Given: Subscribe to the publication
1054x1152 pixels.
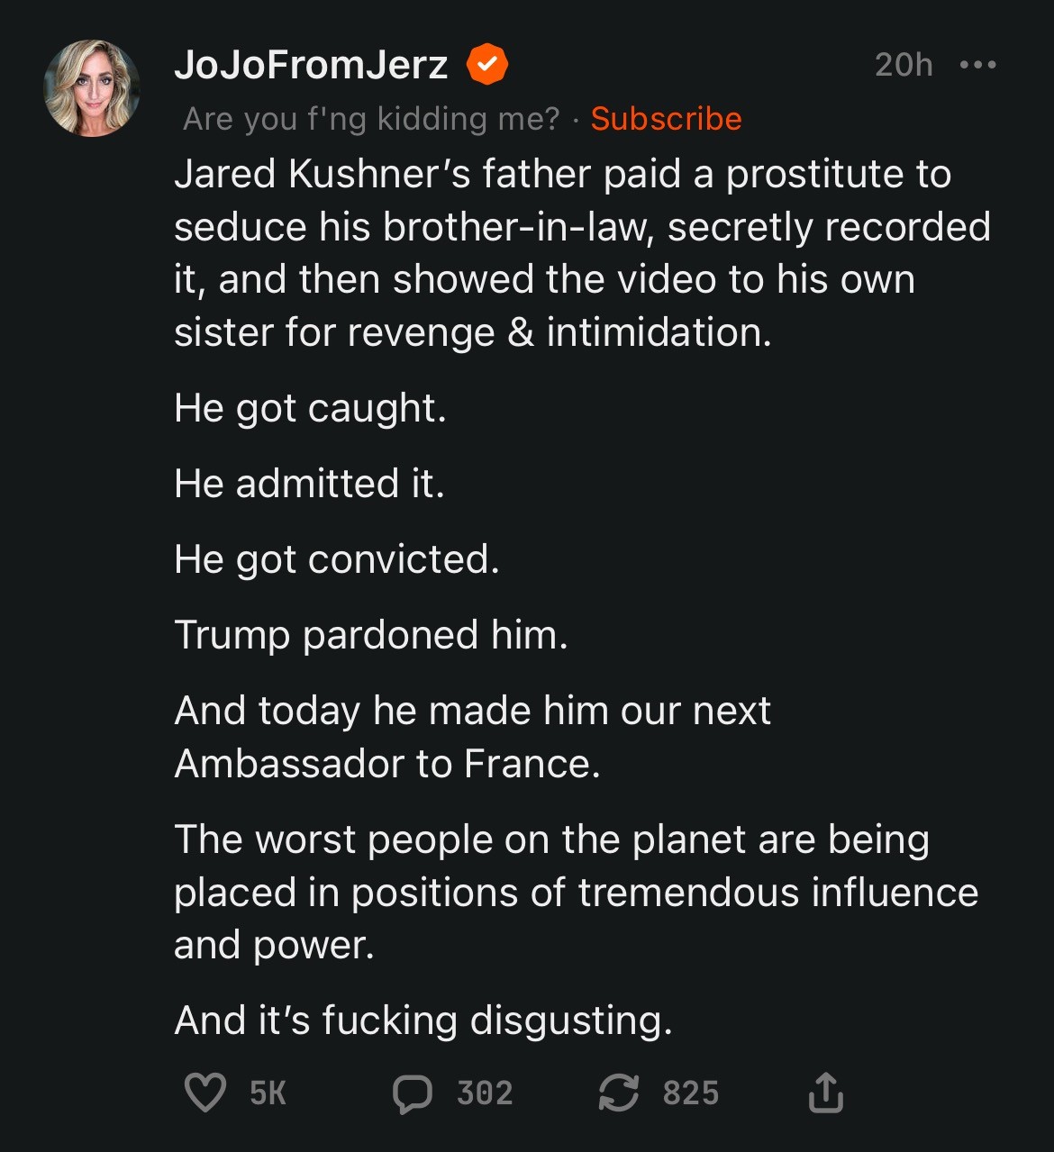Looking at the screenshot, I should (x=666, y=119).
